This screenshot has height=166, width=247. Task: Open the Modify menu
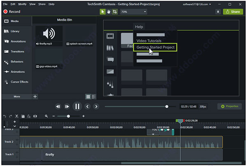pyautogui.click(x=22, y=4)
